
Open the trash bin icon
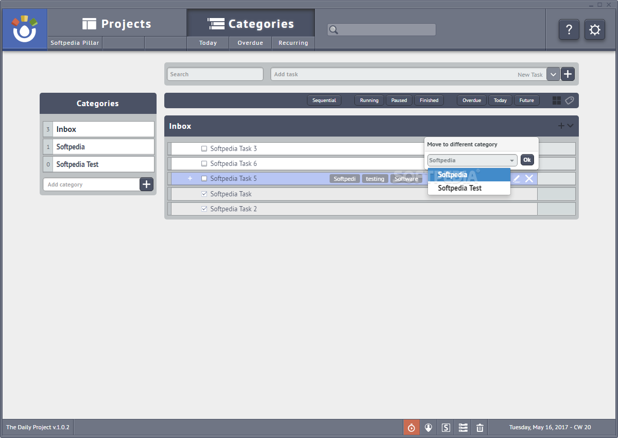click(x=480, y=427)
